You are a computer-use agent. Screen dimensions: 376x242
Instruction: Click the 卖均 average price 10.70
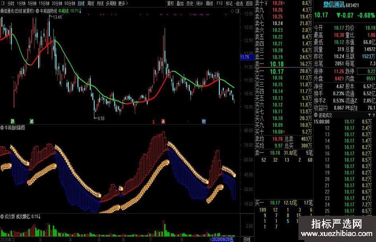click(x=277, y=139)
